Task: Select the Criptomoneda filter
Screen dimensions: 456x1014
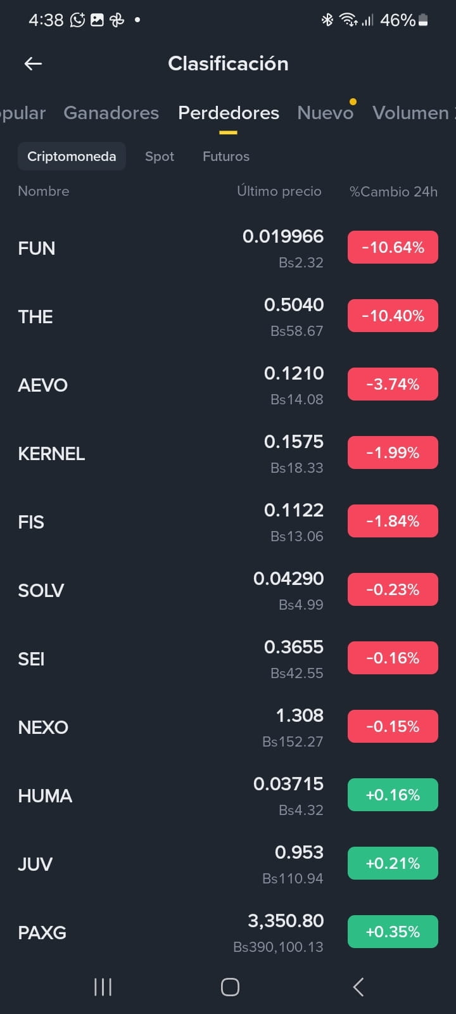Action: coord(72,157)
